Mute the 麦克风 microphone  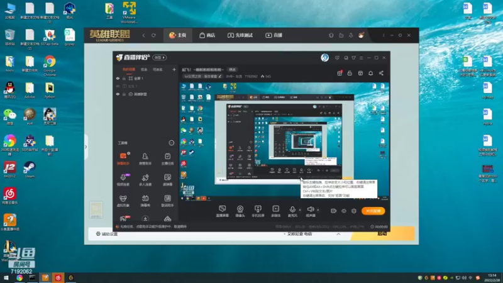point(292,211)
